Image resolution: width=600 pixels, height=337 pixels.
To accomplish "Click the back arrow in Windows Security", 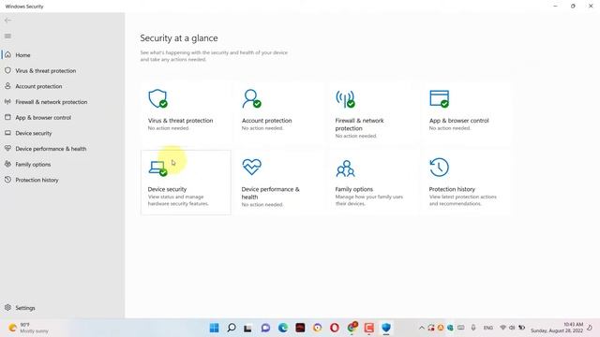I will point(7,21).
